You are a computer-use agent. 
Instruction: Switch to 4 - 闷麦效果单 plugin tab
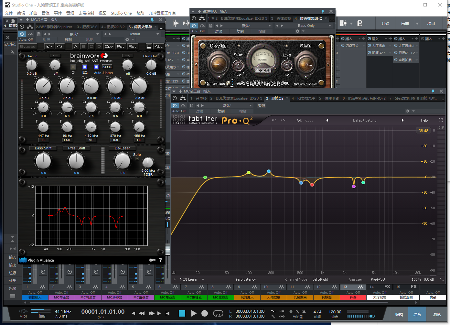coord(303,98)
